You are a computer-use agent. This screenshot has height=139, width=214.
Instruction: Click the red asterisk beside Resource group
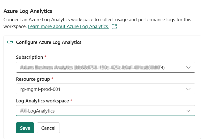(52, 79)
